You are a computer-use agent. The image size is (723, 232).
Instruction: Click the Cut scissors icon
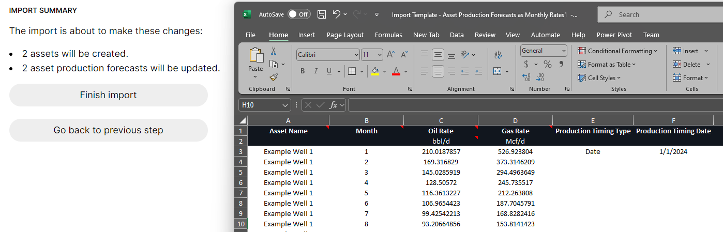click(274, 51)
